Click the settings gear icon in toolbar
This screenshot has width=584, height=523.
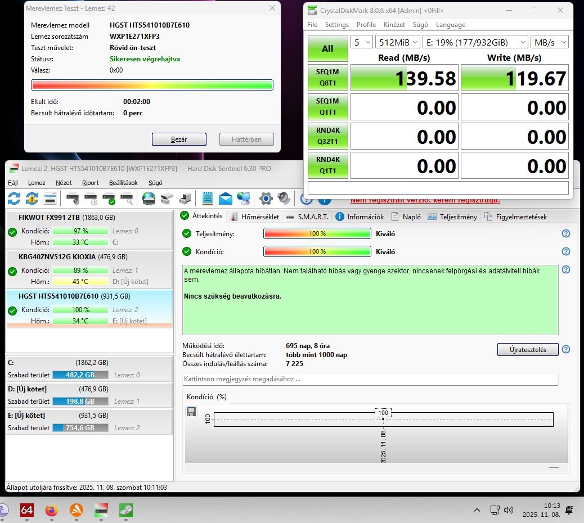coord(266,198)
